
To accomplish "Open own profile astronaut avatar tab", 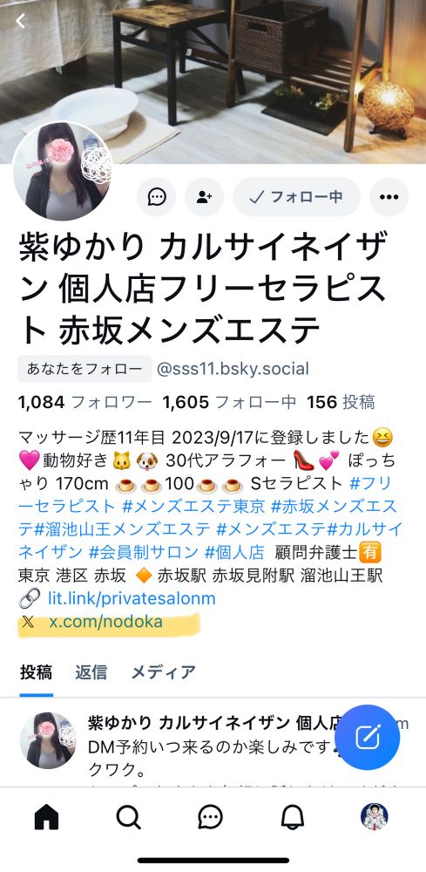I will [x=375, y=816].
